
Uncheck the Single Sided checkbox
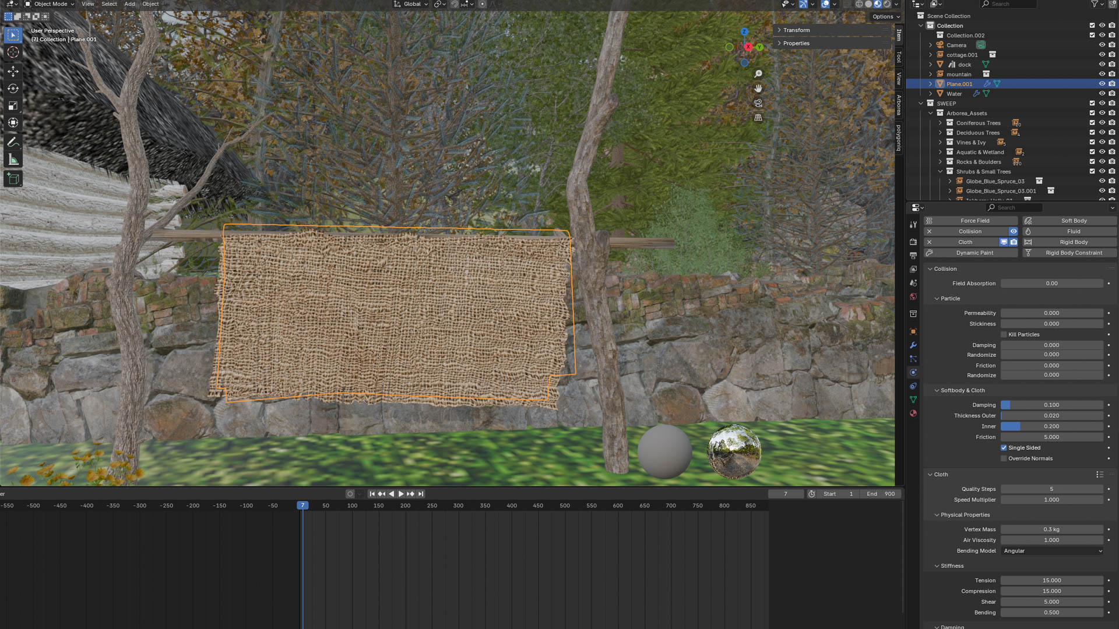pyautogui.click(x=1004, y=448)
